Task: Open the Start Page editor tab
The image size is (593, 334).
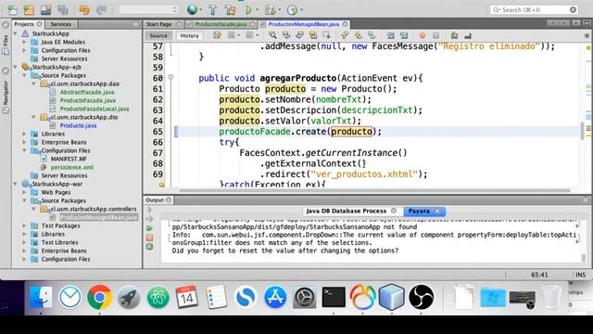Action: pos(158,24)
